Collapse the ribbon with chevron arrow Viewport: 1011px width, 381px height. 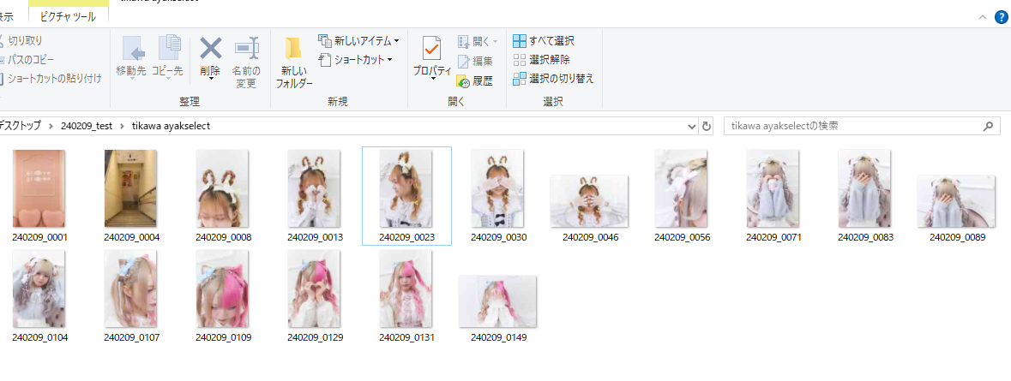(982, 17)
